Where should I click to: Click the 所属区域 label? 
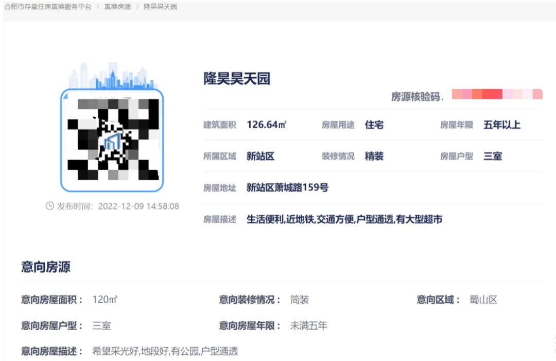[220, 156]
